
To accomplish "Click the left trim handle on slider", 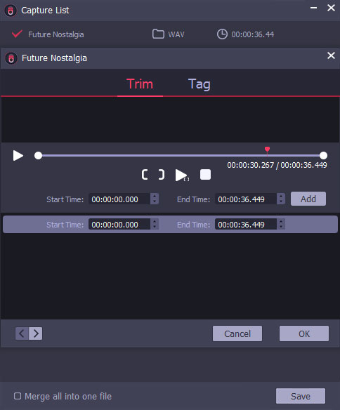I will pyautogui.click(x=39, y=156).
